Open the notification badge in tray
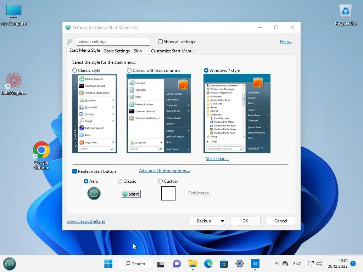The width and height of the screenshot is (363, 272). [x=353, y=263]
